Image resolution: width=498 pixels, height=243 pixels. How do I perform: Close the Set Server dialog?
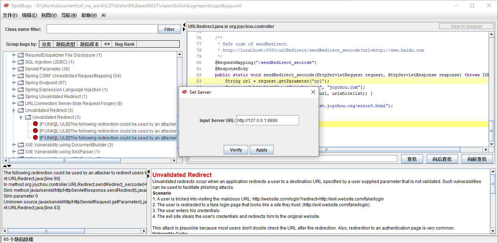tap(313, 92)
